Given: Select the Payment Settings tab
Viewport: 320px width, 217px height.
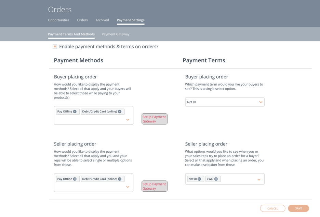Looking at the screenshot, I should point(131,20).
